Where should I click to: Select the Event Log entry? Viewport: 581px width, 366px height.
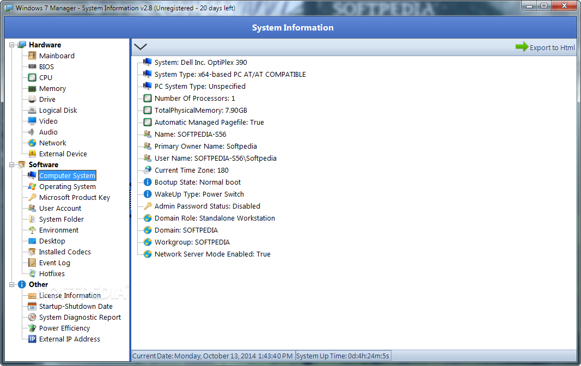click(x=54, y=263)
